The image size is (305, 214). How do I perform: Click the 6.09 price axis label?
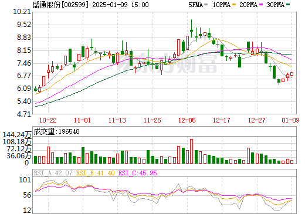click(24, 89)
